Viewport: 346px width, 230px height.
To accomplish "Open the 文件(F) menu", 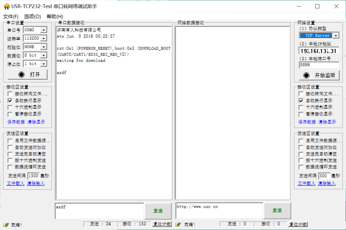I will (11, 16).
